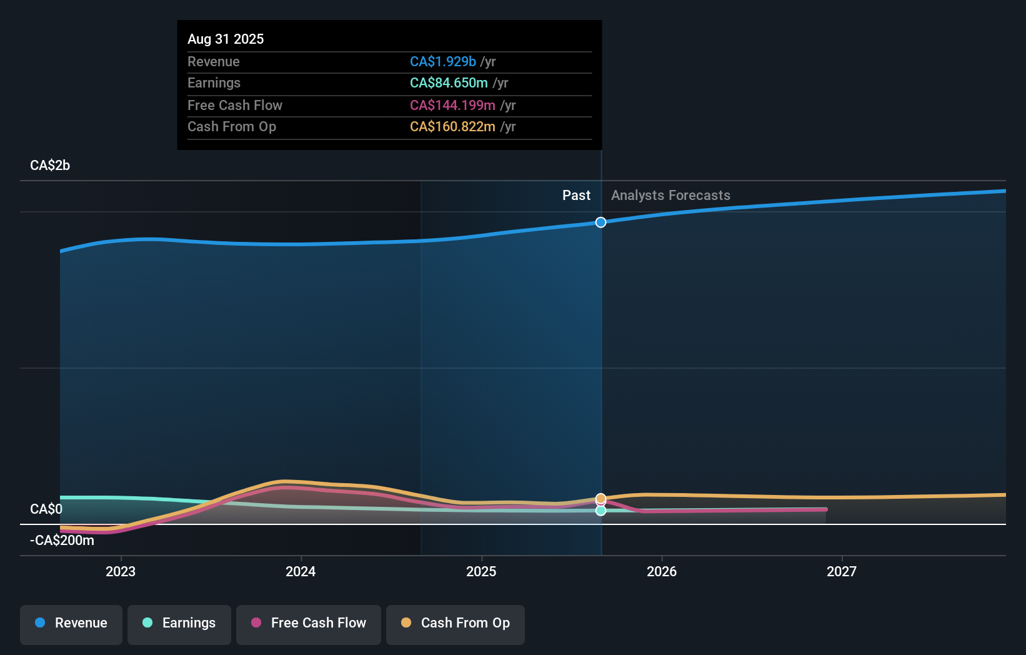Click the 2026 label on the time axis
The width and height of the screenshot is (1026, 655).
coord(662,571)
